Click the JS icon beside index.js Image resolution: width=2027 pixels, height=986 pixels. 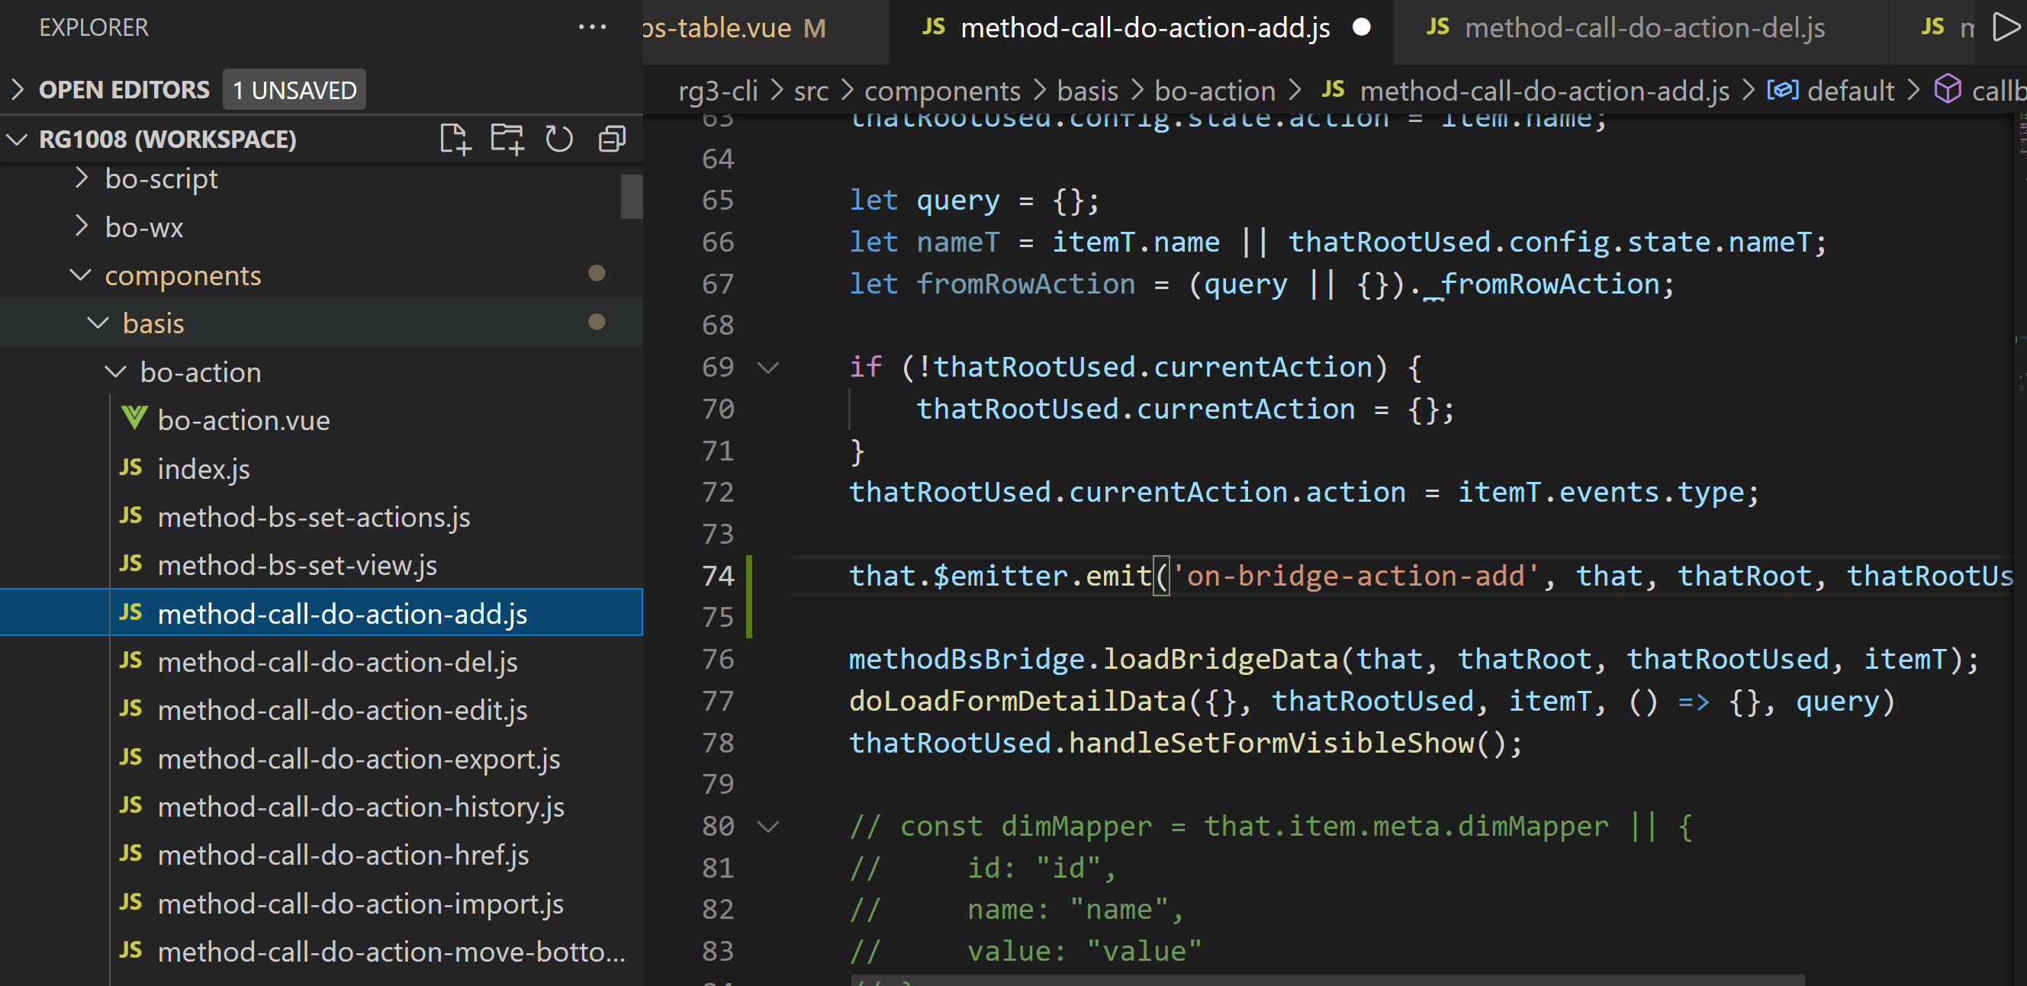130,468
